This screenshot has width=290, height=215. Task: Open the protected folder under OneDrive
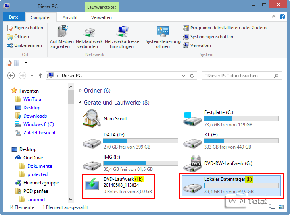click(x=38, y=174)
